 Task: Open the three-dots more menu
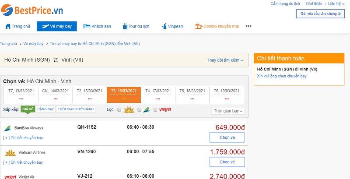coord(248,26)
